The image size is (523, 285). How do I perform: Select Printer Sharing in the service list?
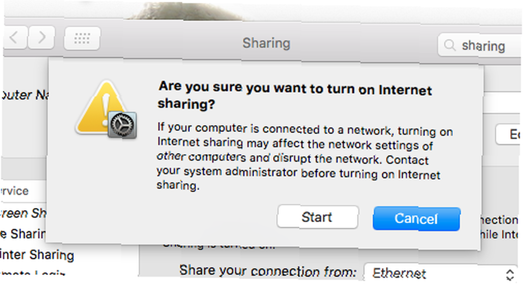coord(37,255)
